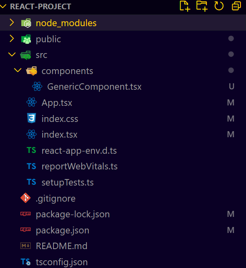The image size is (246, 268).
Task: Select the components folder name
Action: click(68, 72)
